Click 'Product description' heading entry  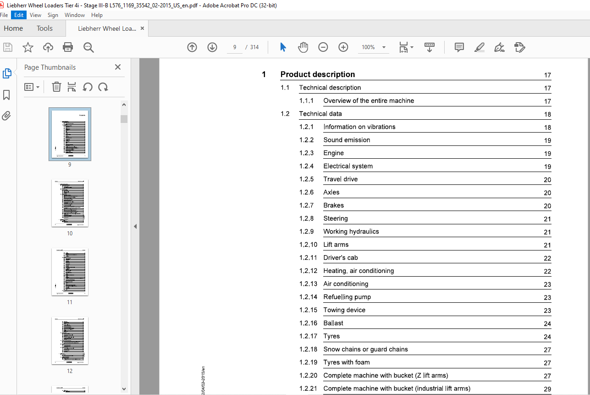(x=318, y=74)
